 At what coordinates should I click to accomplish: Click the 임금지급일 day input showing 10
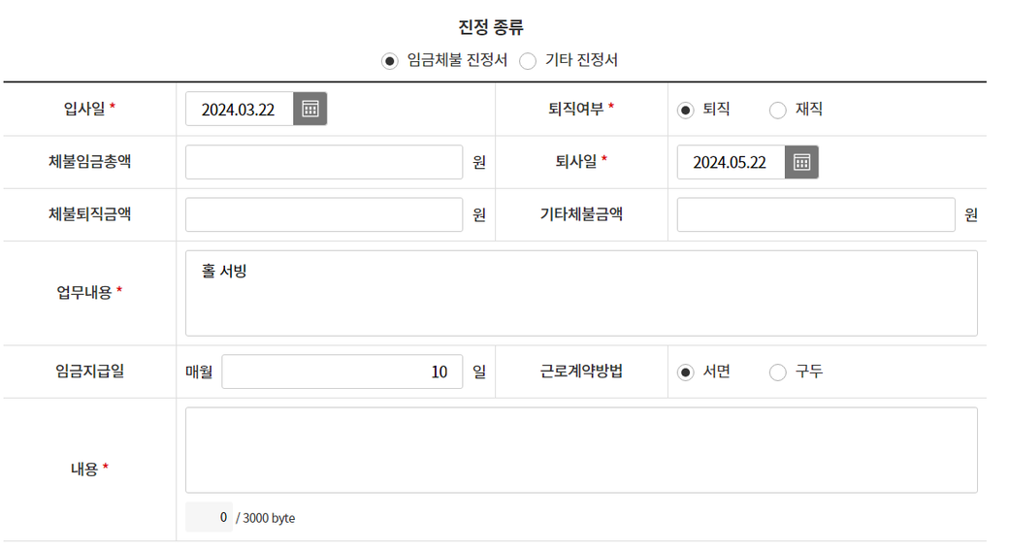[342, 372]
